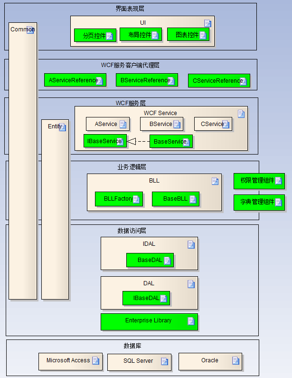
Task: Click the DAL package label
Action: coord(149,283)
